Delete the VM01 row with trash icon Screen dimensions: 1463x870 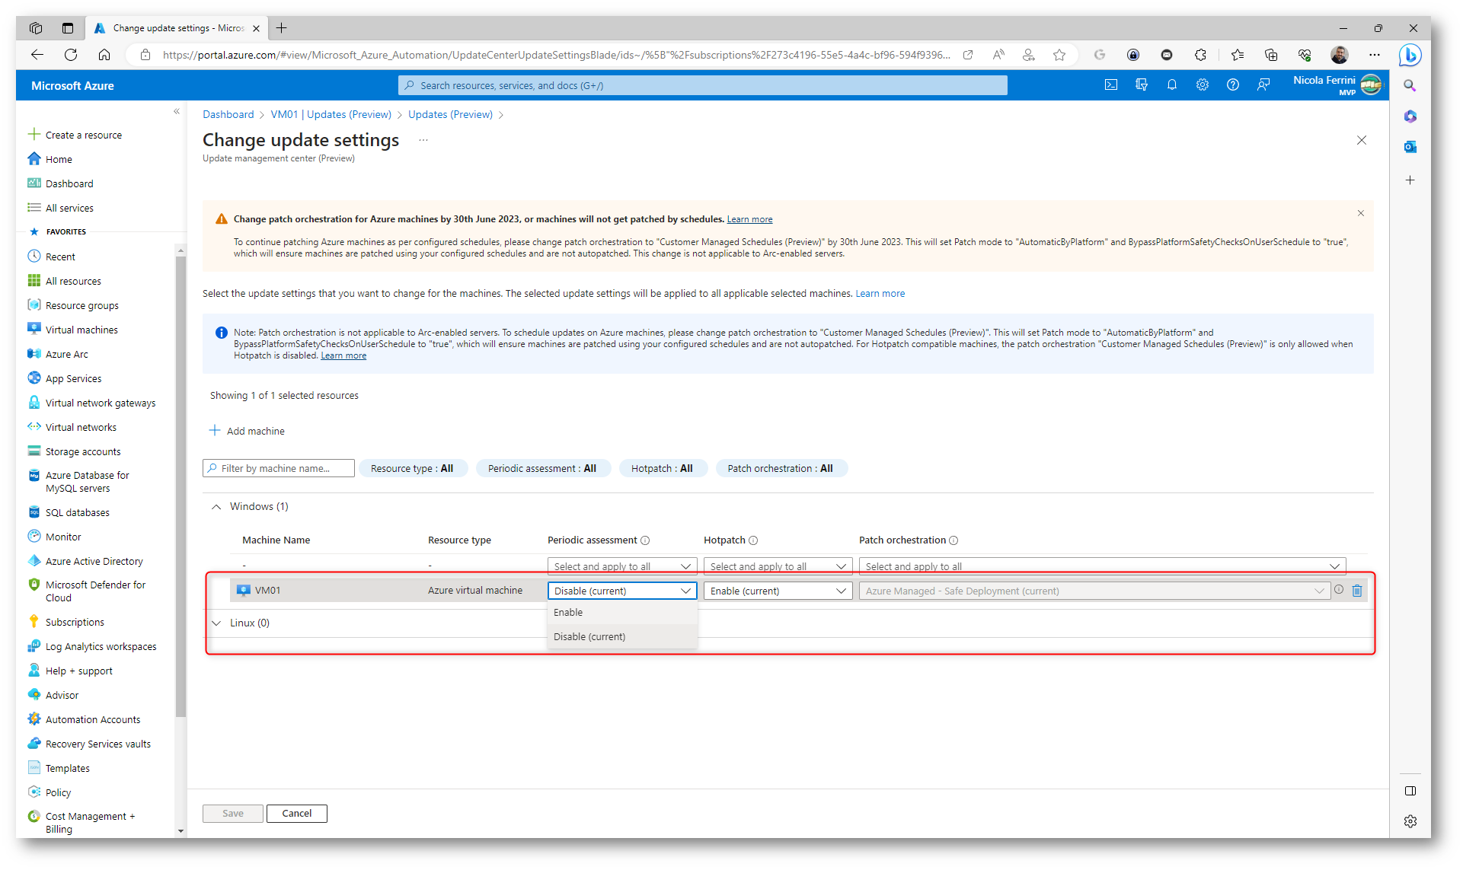tap(1357, 591)
